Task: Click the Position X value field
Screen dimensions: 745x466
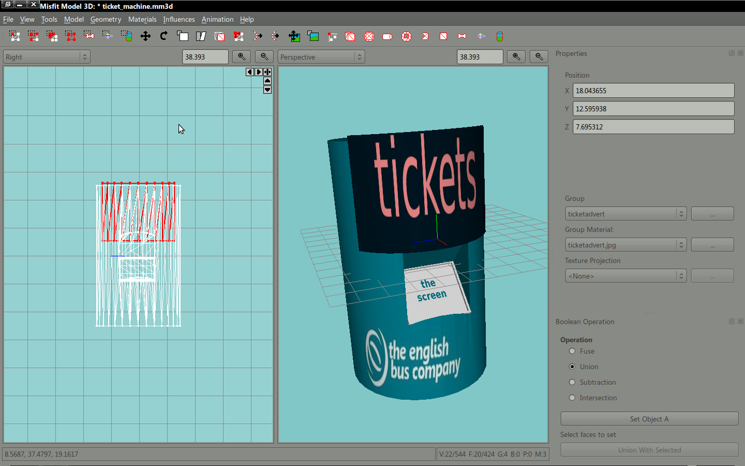Action: [x=653, y=91]
